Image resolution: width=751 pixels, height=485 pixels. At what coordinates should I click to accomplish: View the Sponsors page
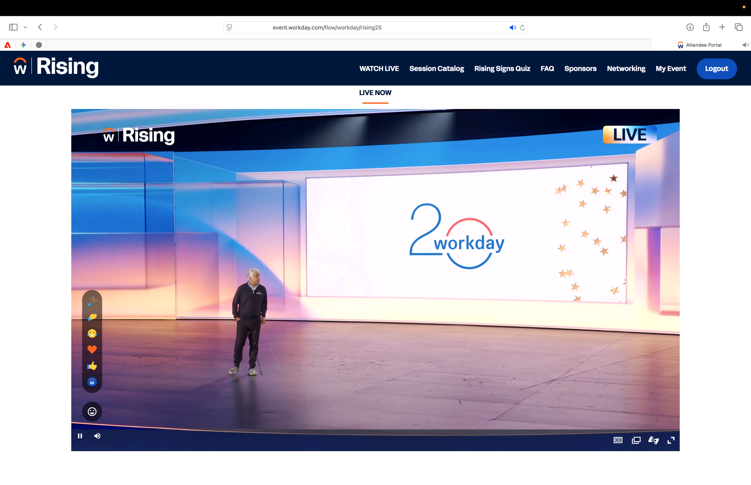click(580, 69)
